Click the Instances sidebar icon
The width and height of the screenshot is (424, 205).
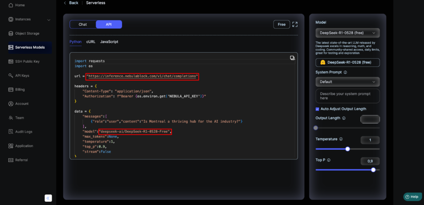pos(11,19)
